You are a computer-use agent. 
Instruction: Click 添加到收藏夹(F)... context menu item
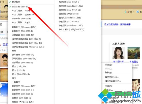point(113,81)
